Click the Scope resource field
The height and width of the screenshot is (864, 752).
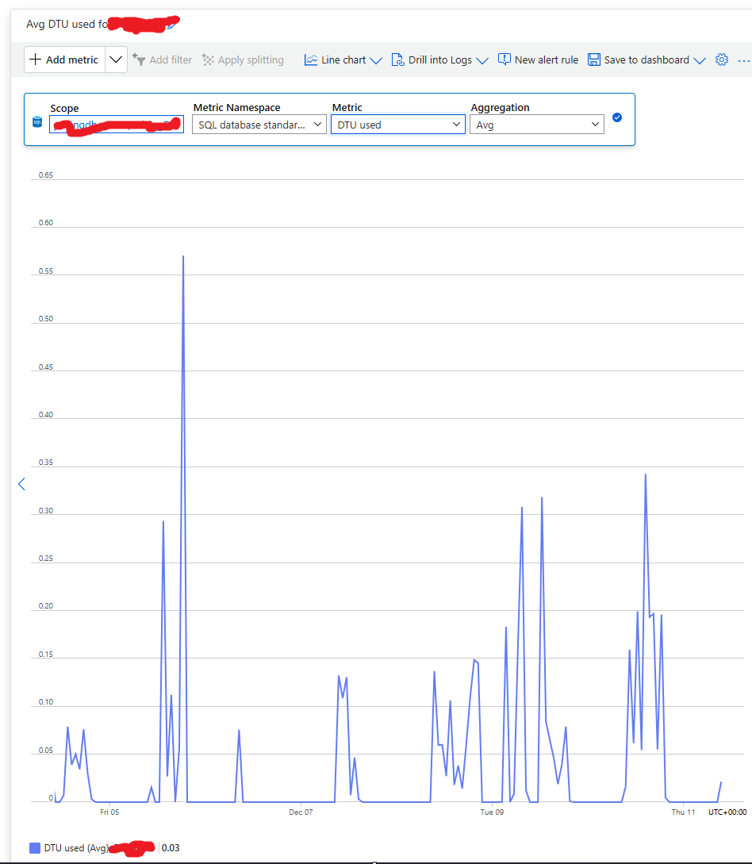(117, 125)
